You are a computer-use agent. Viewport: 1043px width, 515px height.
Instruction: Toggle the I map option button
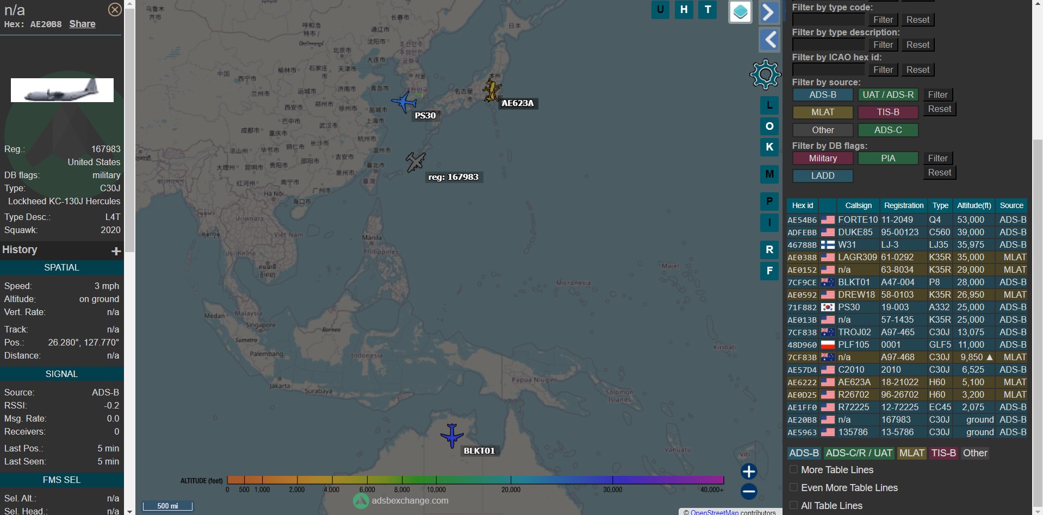(x=769, y=222)
